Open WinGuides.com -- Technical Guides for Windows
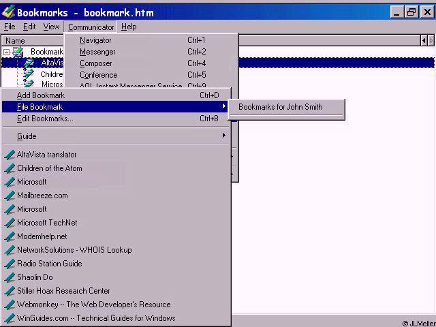 tap(116, 318)
